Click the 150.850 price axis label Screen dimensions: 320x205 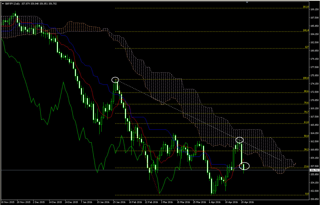pyautogui.click(x=314, y=199)
